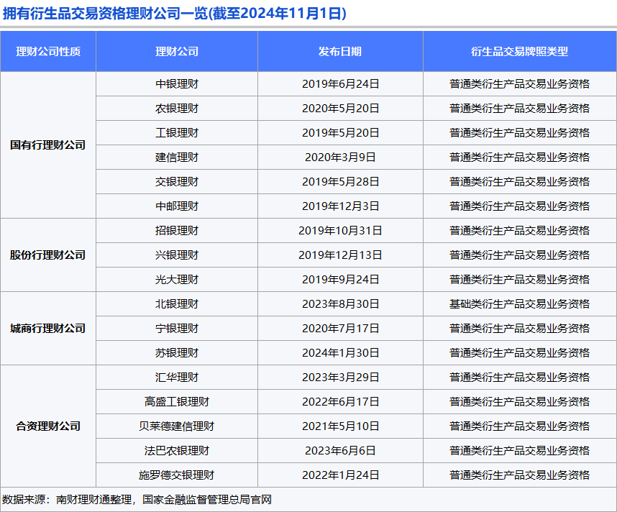Screen dimensions: 617x512
Task: Click the date 2023年3月29日
Action: pos(340,378)
